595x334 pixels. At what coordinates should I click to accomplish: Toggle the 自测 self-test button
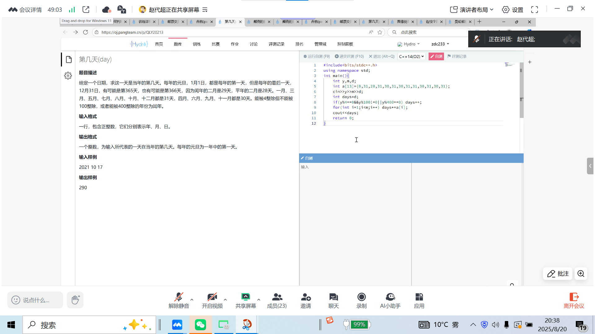[x=436, y=56]
